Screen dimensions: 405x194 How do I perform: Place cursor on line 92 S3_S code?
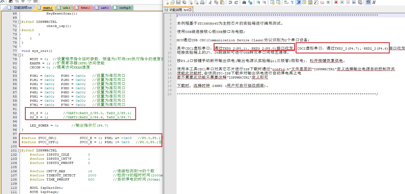pyautogui.click(x=39, y=113)
